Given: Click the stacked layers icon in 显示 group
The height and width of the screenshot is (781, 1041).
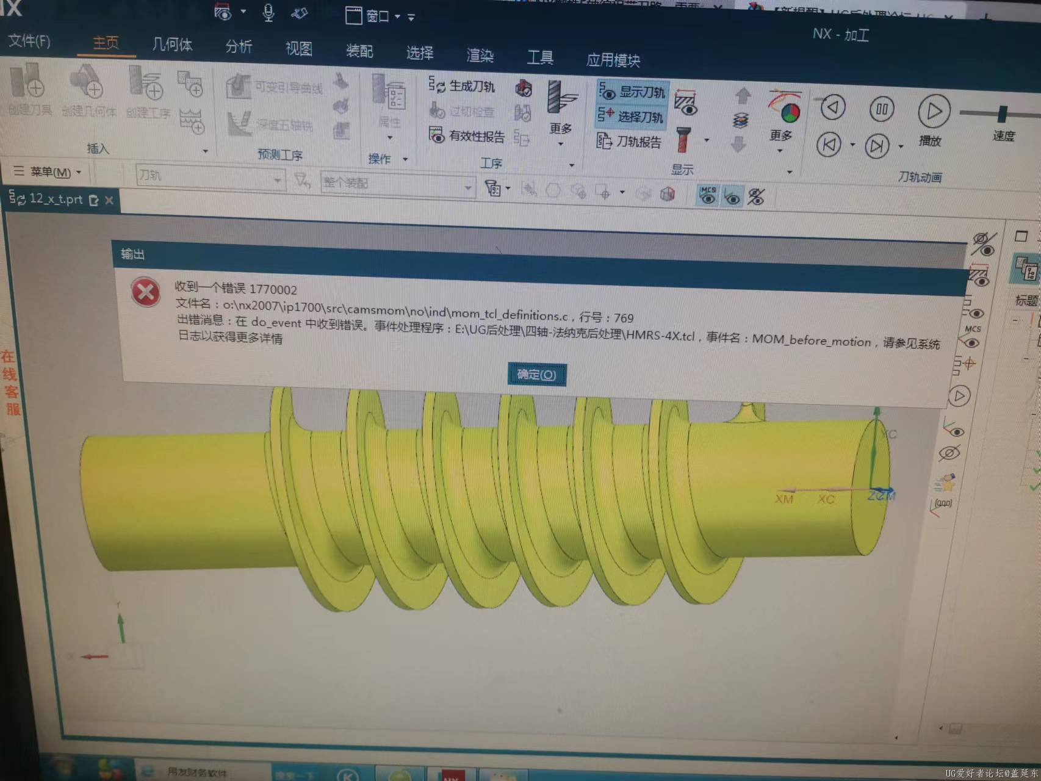Looking at the screenshot, I should click(x=740, y=120).
